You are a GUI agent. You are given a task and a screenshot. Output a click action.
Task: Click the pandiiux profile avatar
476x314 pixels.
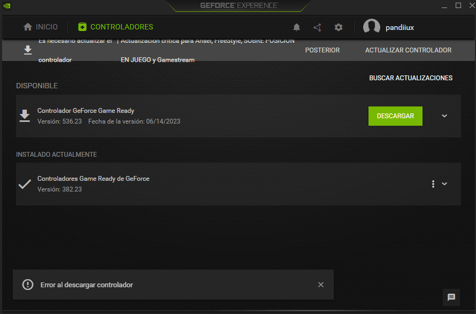pyautogui.click(x=372, y=27)
